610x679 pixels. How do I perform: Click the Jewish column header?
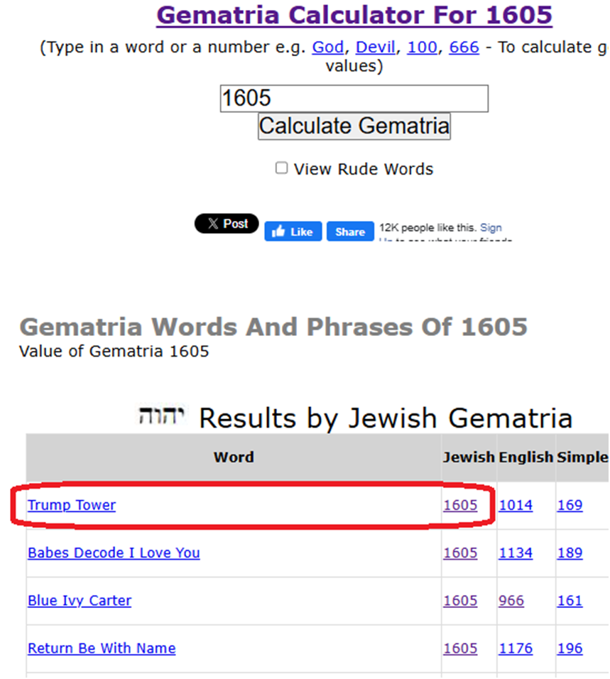pos(469,457)
